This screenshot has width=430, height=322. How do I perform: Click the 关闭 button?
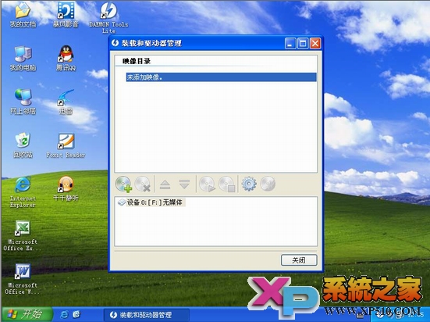[x=299, y=260]
